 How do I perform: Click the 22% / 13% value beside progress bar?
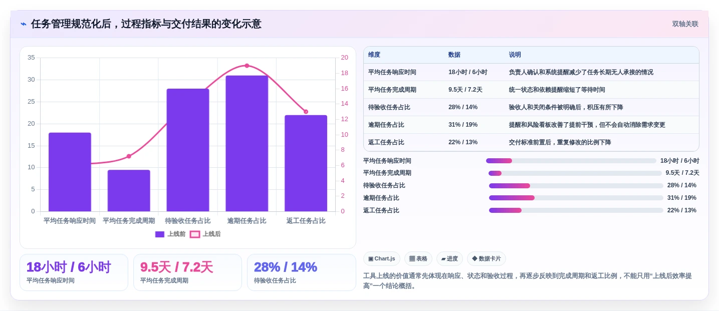click(682, 210)
